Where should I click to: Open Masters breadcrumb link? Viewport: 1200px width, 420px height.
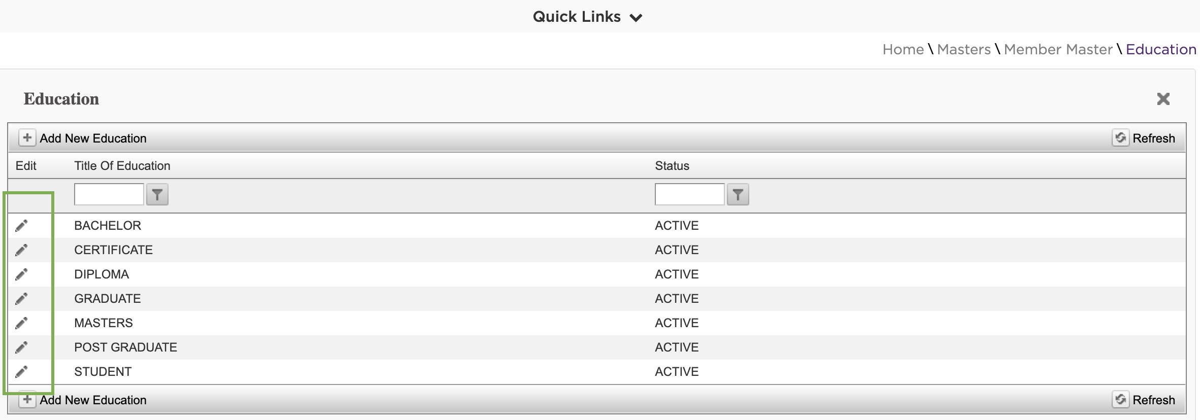[963, 49]
